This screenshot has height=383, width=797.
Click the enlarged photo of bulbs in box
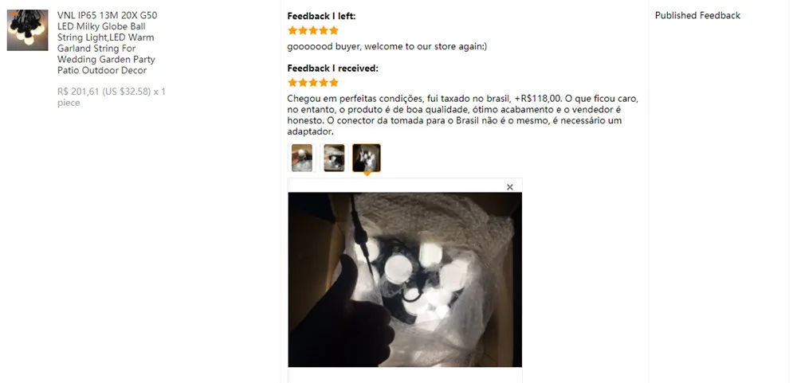[x=405, y=279]
